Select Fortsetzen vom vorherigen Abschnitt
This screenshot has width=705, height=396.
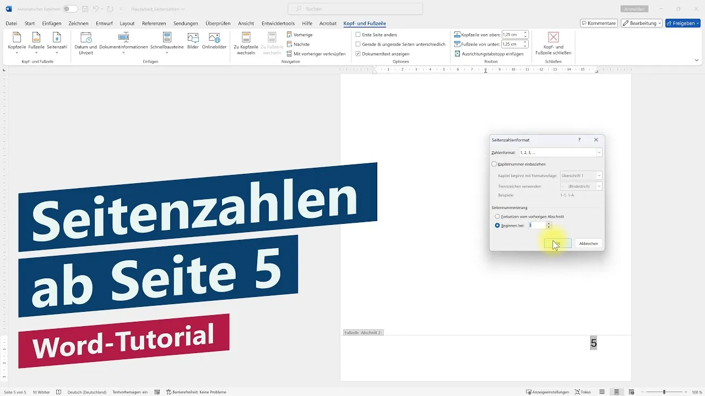497,217
